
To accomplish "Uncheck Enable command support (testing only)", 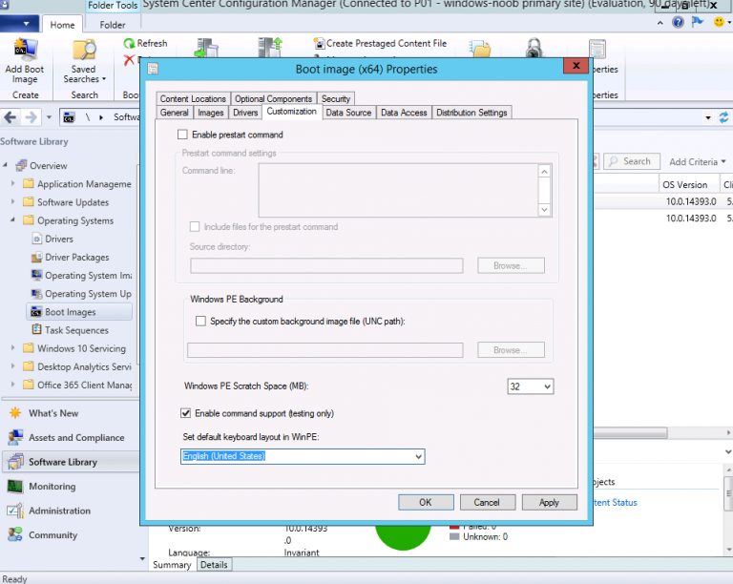I will (x=186, y=413).
